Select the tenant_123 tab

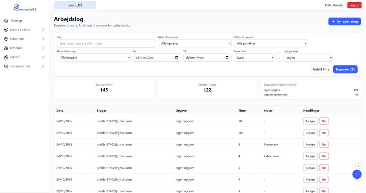[x=75, y=5]
